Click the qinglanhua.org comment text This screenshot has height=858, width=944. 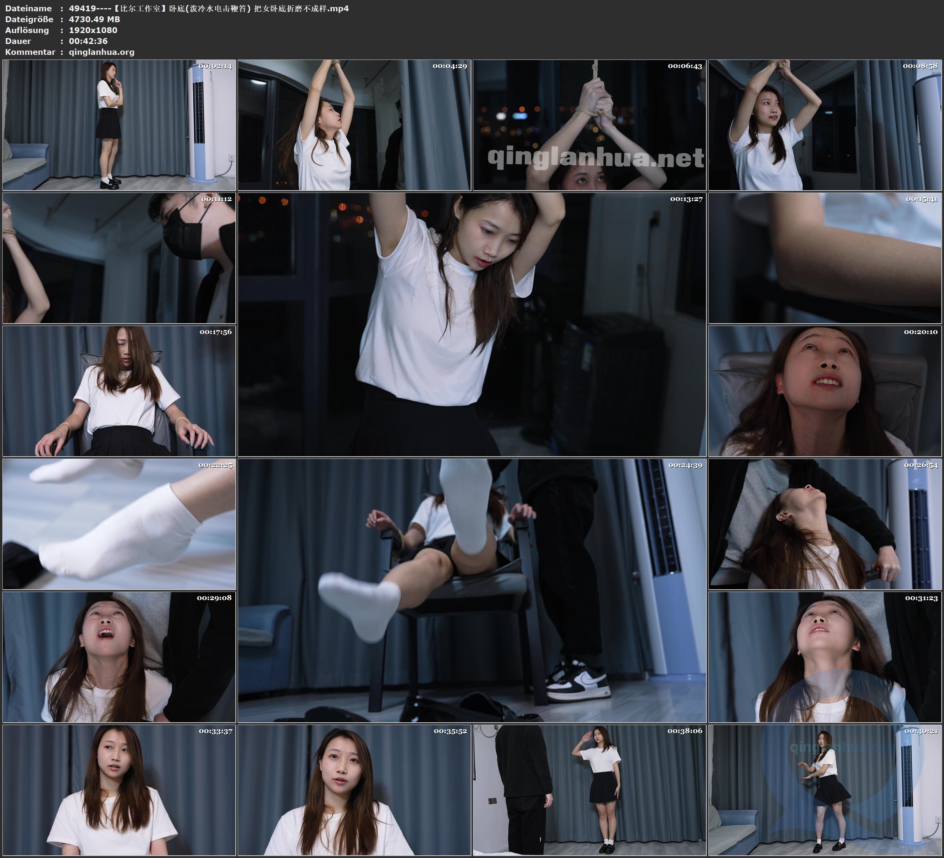point(102,52)
